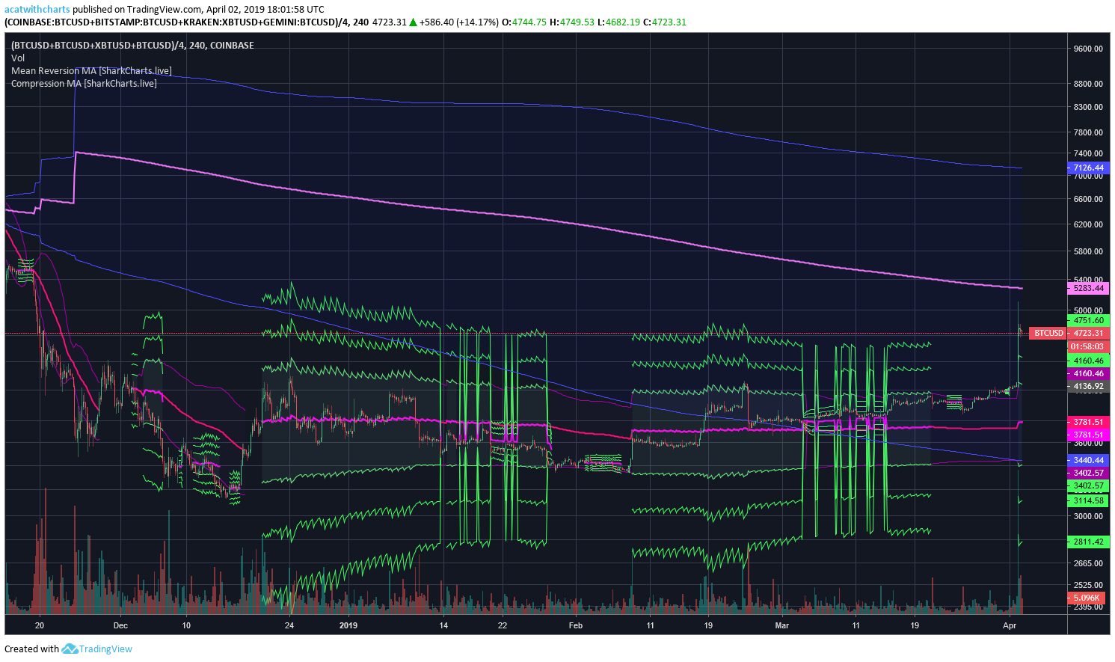Click the red 4723.31 current price label

click(x=1088, y=333)
